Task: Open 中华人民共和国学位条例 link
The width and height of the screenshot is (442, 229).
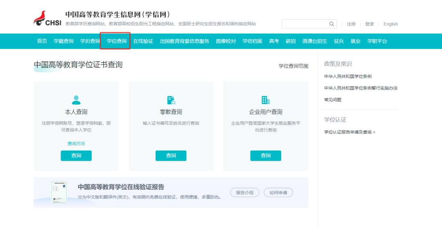Action: click(348, 76)
